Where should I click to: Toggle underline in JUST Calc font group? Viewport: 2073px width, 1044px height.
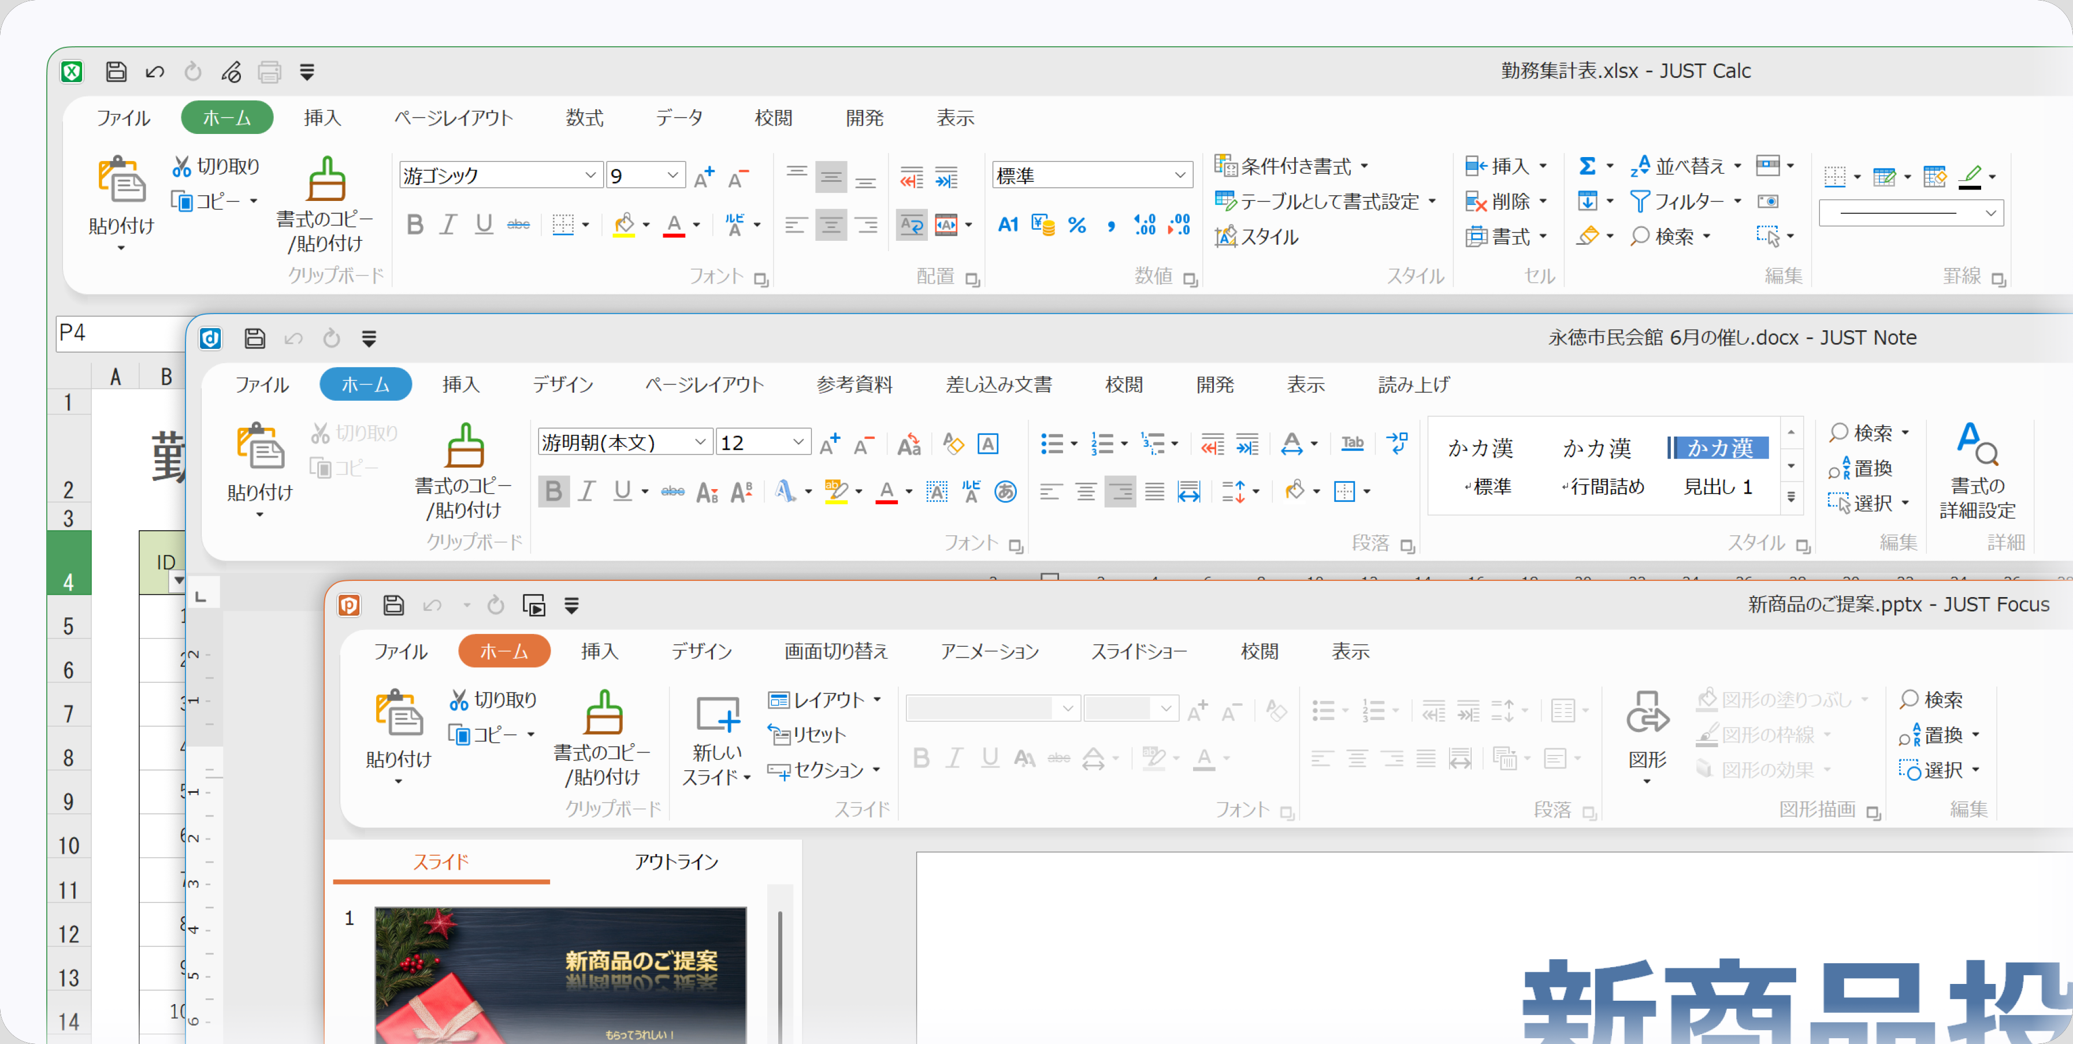[484, 225]
